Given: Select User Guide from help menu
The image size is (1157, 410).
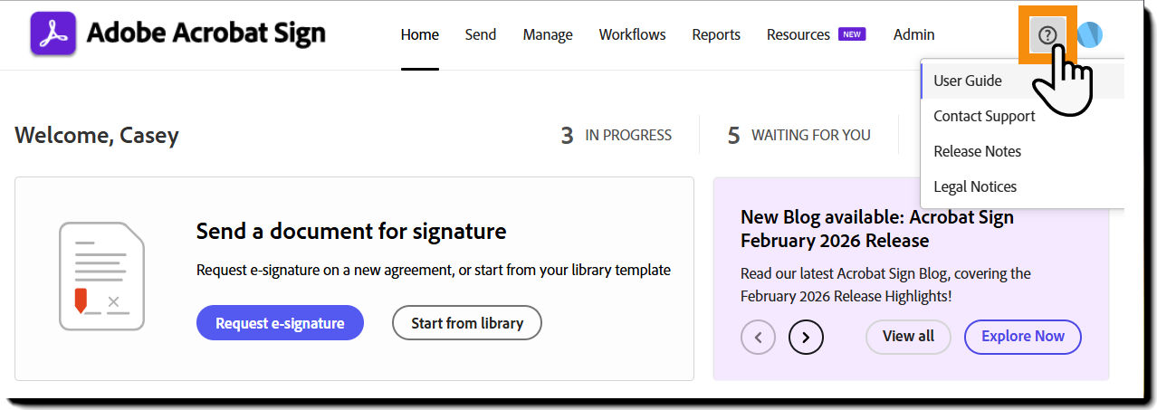Looking at the screenshot, I should [x=968, y=81].
